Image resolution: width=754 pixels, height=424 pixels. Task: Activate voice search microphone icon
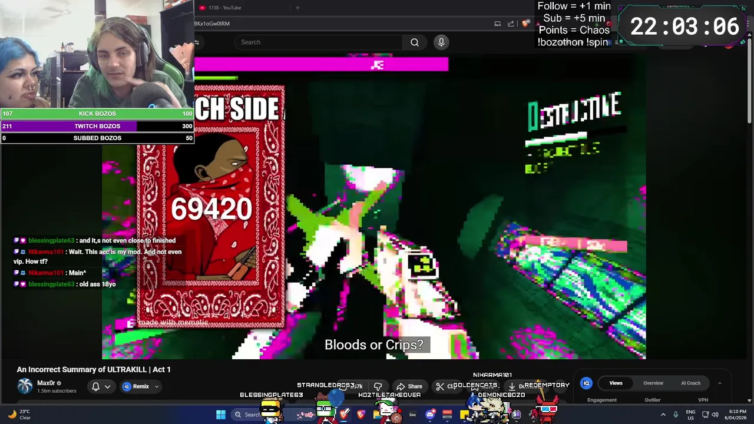(441, 42)
